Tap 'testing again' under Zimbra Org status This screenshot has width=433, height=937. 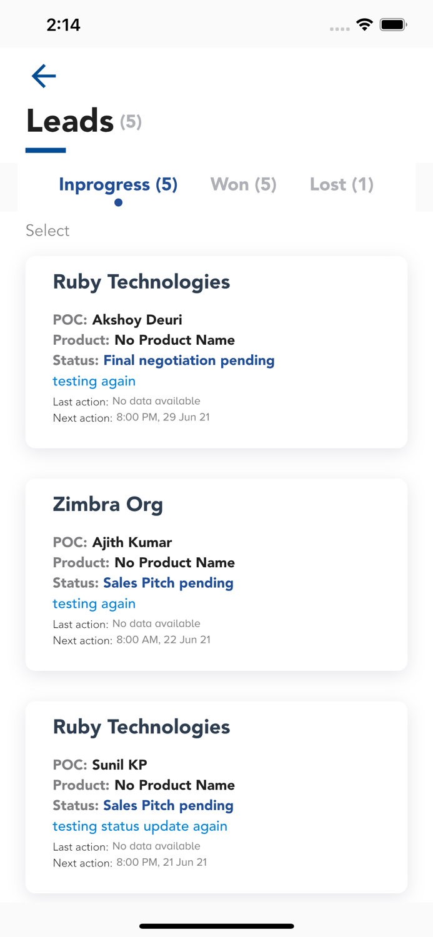point(94,603)
